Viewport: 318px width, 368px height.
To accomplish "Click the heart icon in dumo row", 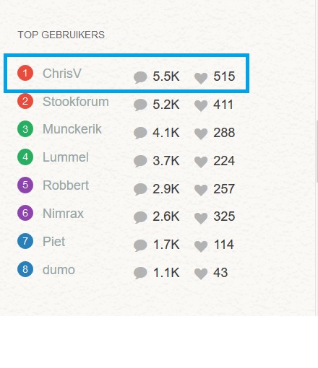I will pos(201,274).
